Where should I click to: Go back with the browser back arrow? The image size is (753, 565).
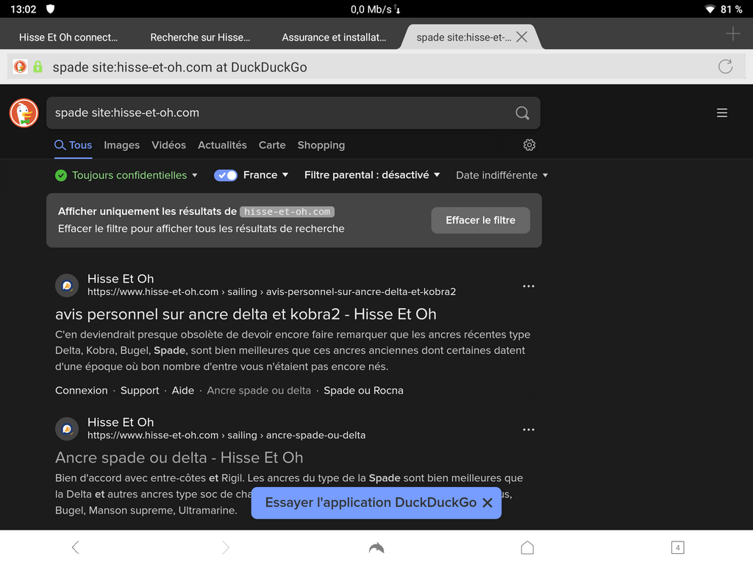(x=76, y=547)
